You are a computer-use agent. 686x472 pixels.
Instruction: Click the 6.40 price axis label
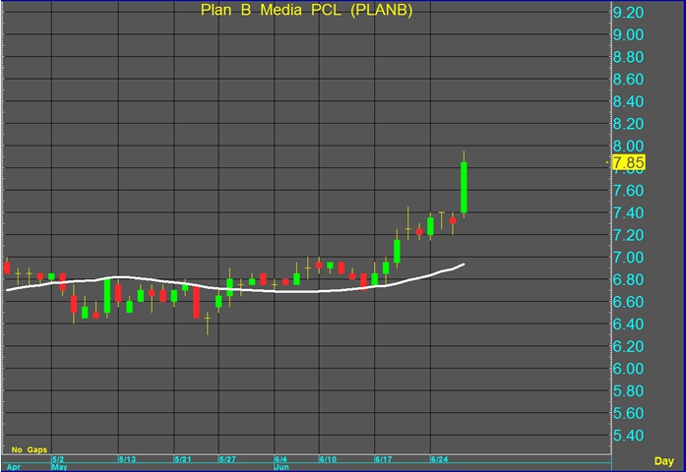pos(628,324)
